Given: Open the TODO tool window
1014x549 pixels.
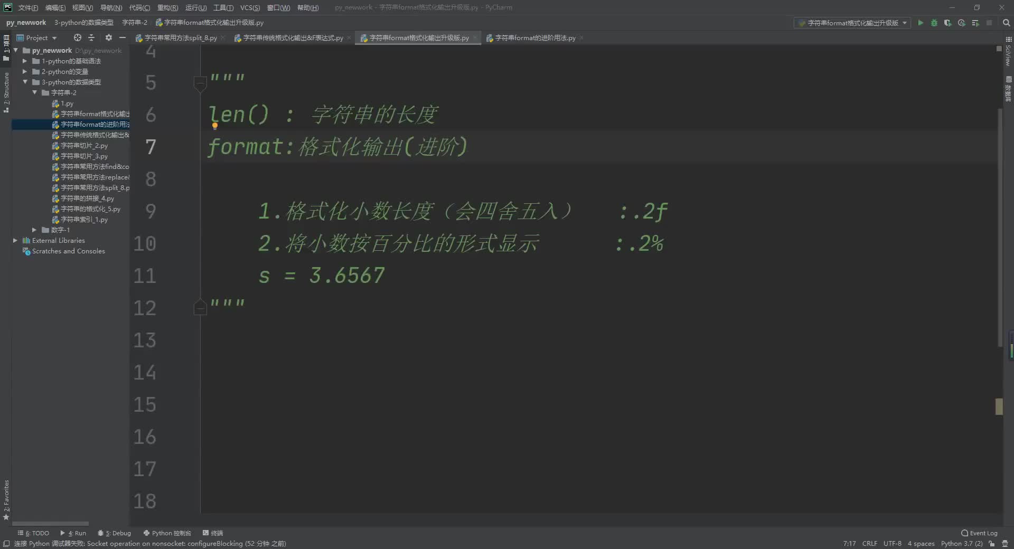Looking at the screenshot, I should [x=33, y=533].
